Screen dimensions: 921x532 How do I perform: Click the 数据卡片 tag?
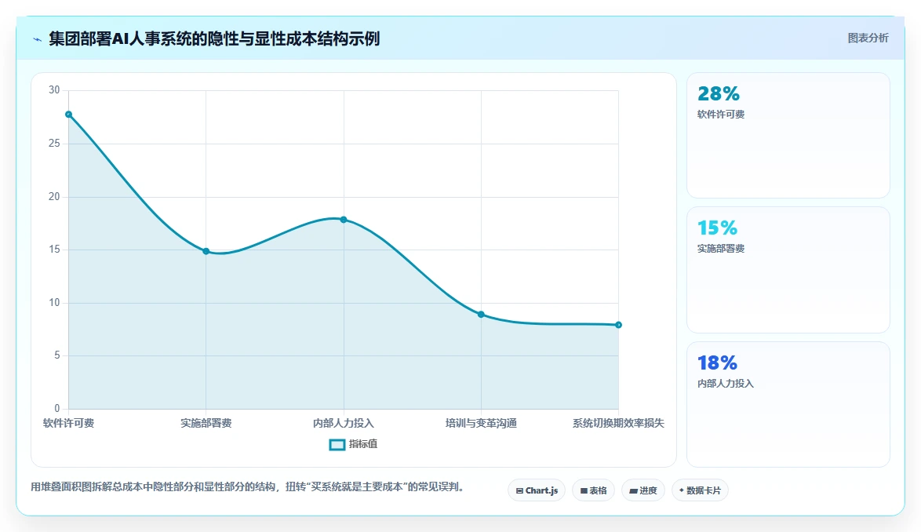coord(700,490)
